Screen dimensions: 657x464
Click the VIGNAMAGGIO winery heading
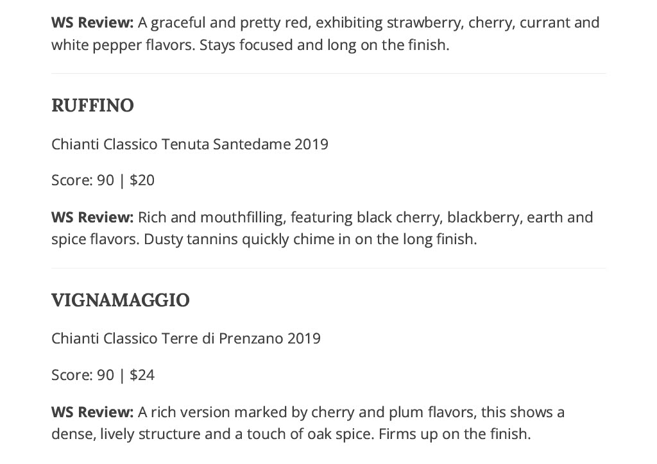121,300
